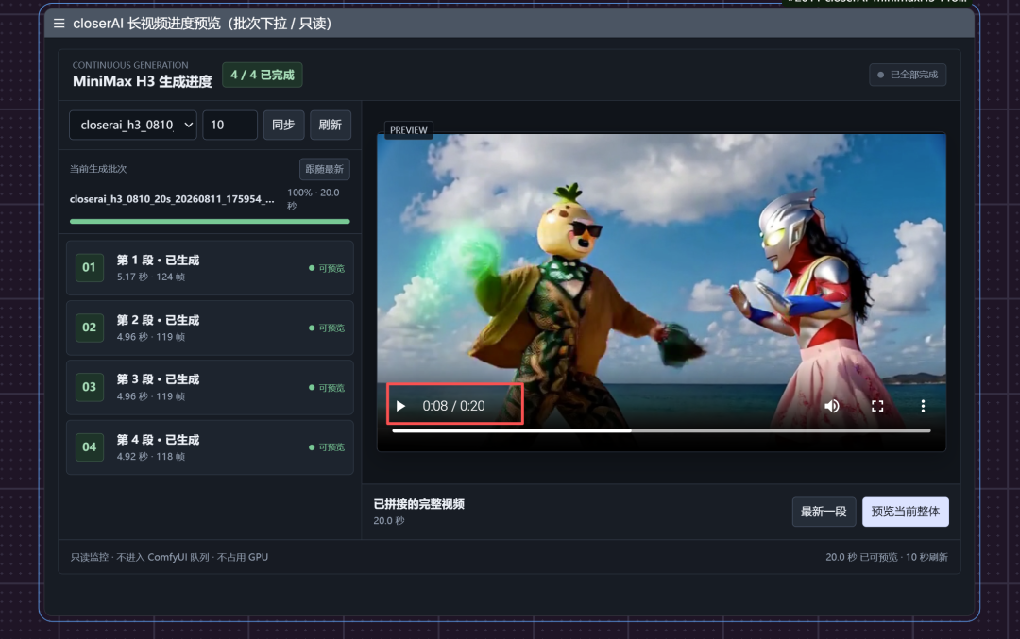Click the 02 number badge

click(89, 327)
